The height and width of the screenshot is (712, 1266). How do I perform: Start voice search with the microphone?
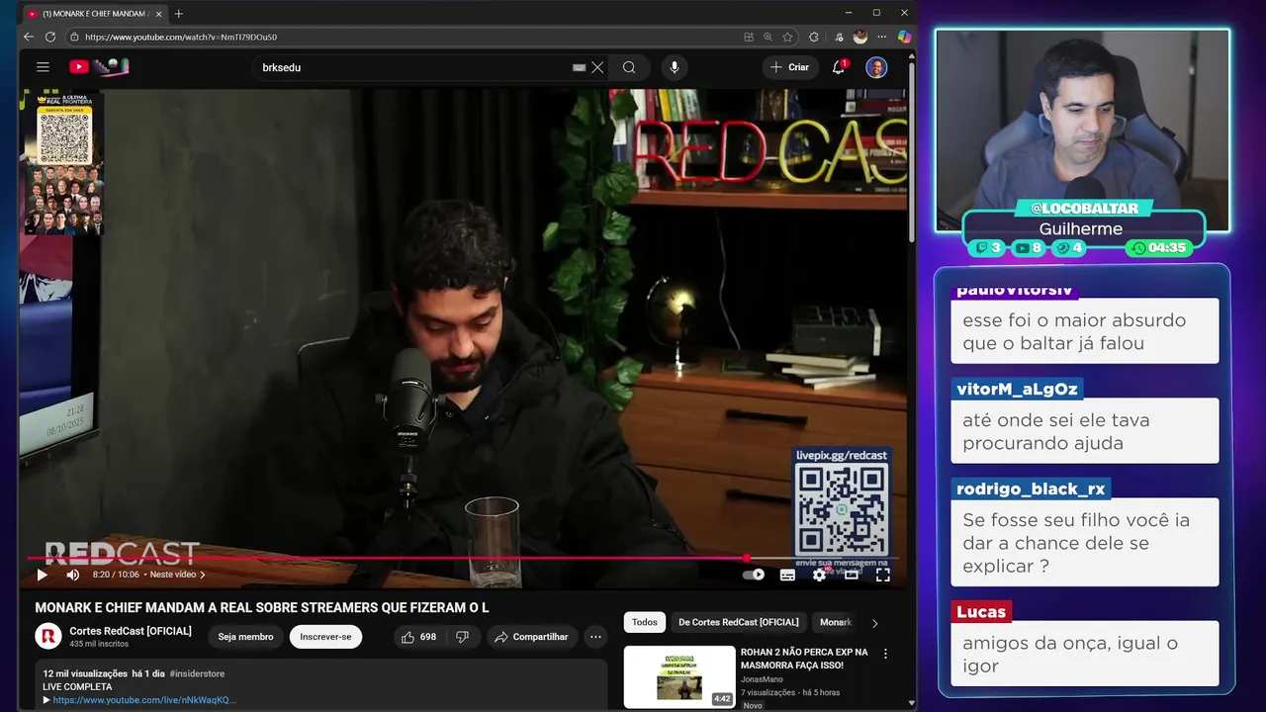[675, 67]
